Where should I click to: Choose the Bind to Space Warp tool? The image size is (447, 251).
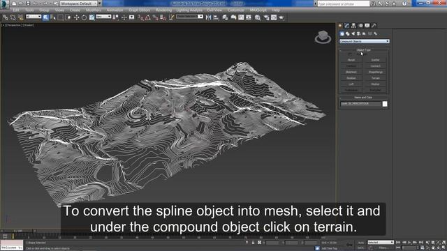[x=20, y=17]
